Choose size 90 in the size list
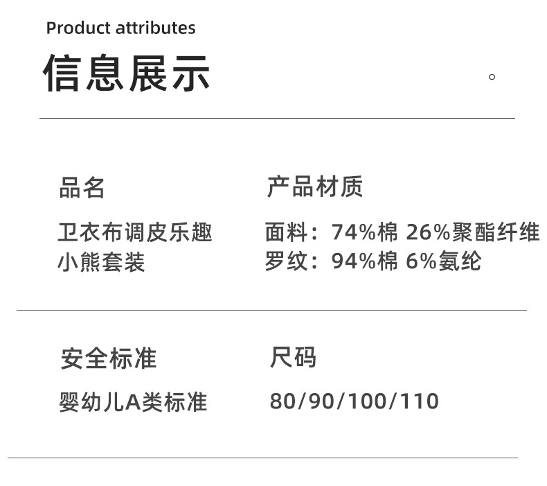The height and width of the screenshot is (486, 547). click(321, 401)
